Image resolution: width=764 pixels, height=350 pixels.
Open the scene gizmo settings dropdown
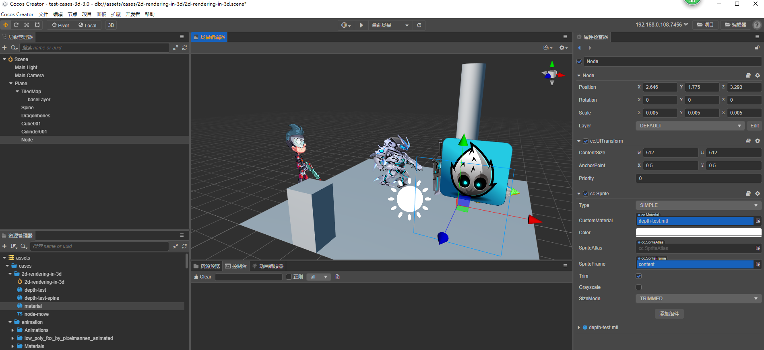pyautogui.click(x=564, y=48)
